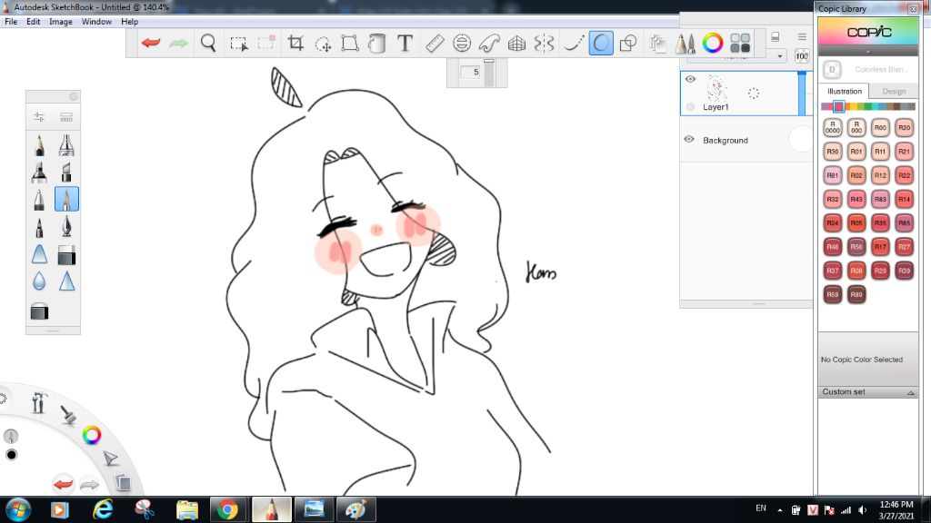Toggle the active curved stroke style button
The height and width of the screenshot is (523, 931).
point(601,43)
